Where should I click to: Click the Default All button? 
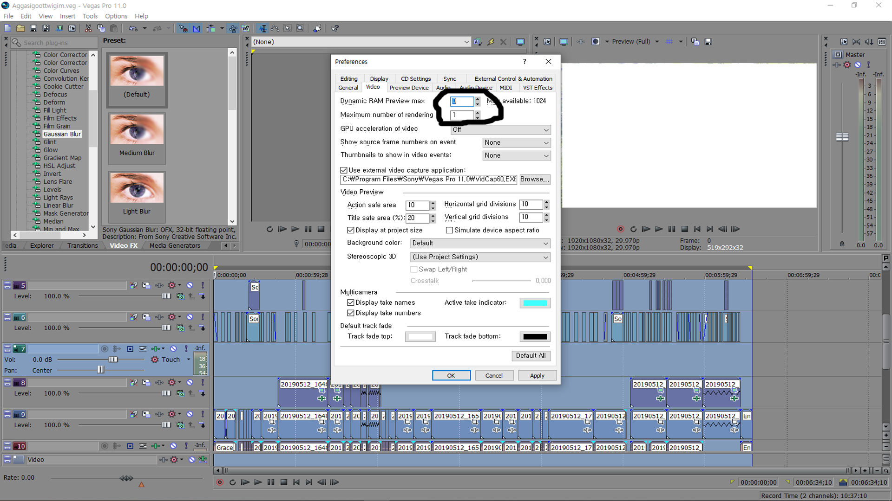tap(531, 355)
